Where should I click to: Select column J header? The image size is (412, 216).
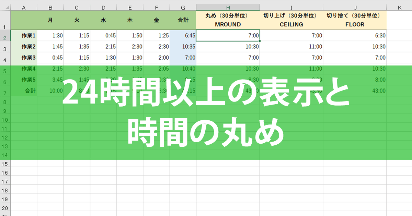pyautogui.click(x=355, y=7)
